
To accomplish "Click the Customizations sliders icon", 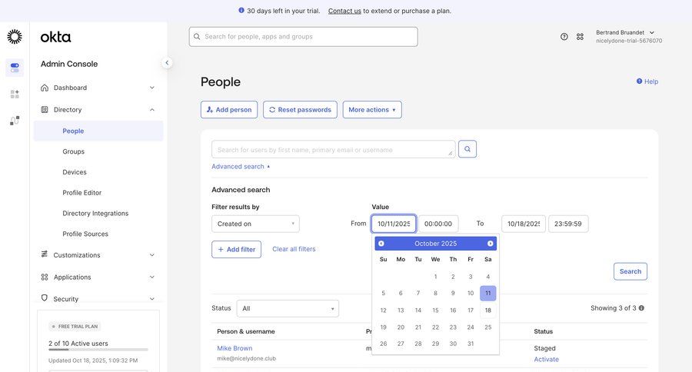I will coord(44,254).
